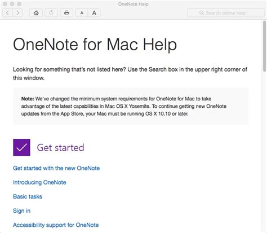
Task: Click the magnifier icon in search box
Action: pyautogui.click(x=202, y=13)
